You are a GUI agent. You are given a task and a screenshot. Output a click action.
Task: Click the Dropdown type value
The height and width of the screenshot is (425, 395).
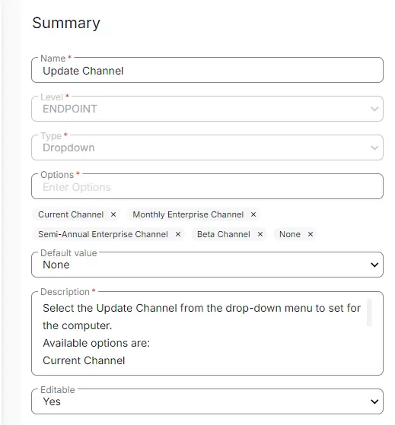pyautogui.click(x=68, y=147)
